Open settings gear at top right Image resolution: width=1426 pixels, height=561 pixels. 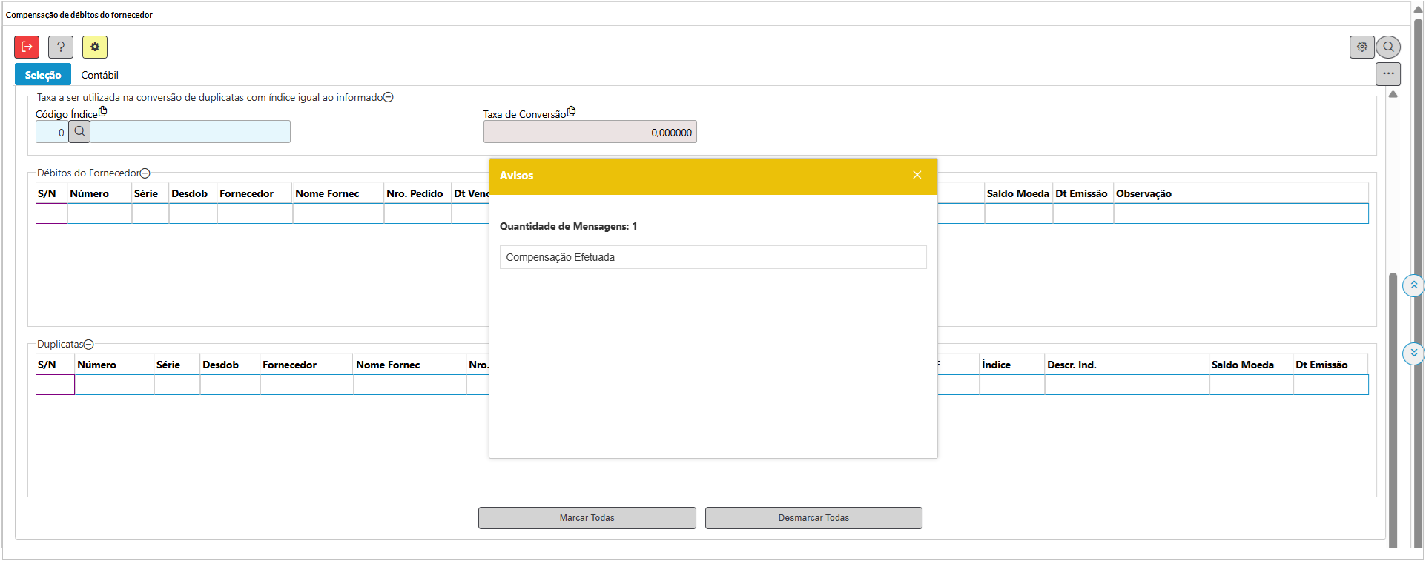[1361, 47]
